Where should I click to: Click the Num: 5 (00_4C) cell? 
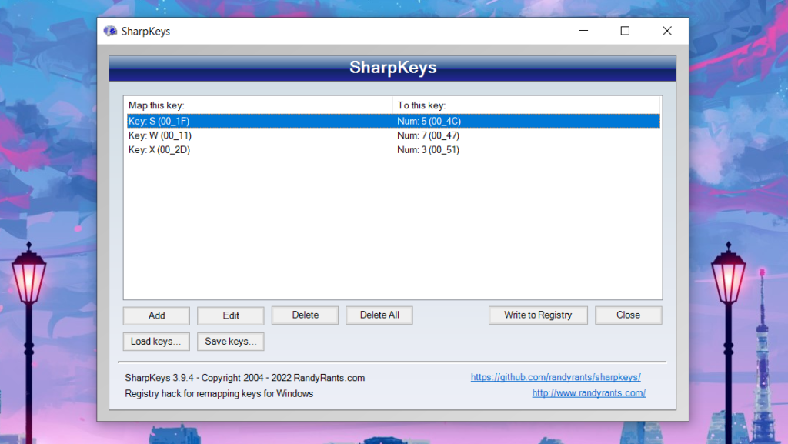(x=429, y=121)
